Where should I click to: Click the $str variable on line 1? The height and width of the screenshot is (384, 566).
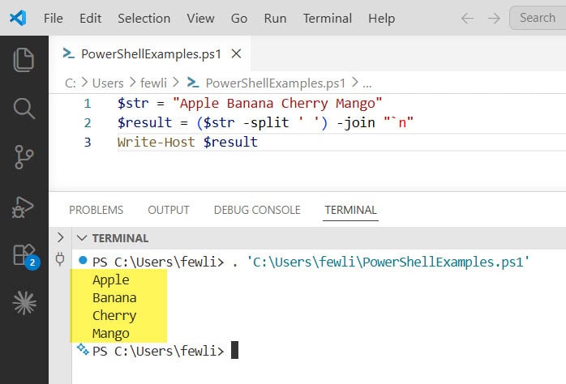point(133,104)
